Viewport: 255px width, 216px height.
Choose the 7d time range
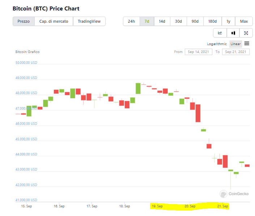pyautogui.click(x=147, y=21)
